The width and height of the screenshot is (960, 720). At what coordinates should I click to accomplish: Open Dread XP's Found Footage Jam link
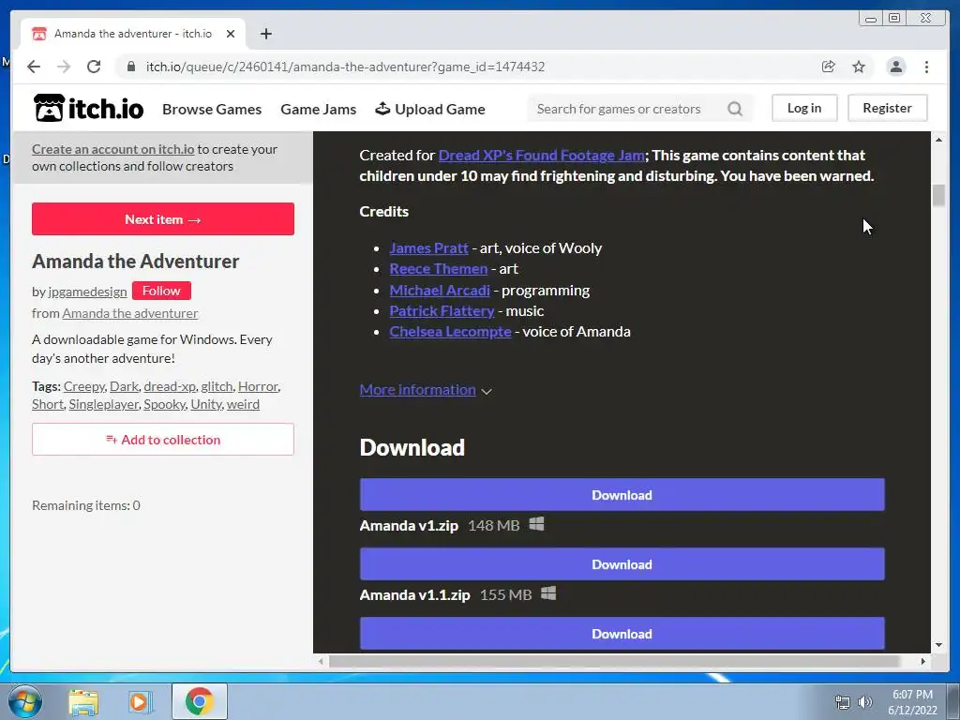pos(542,156)
